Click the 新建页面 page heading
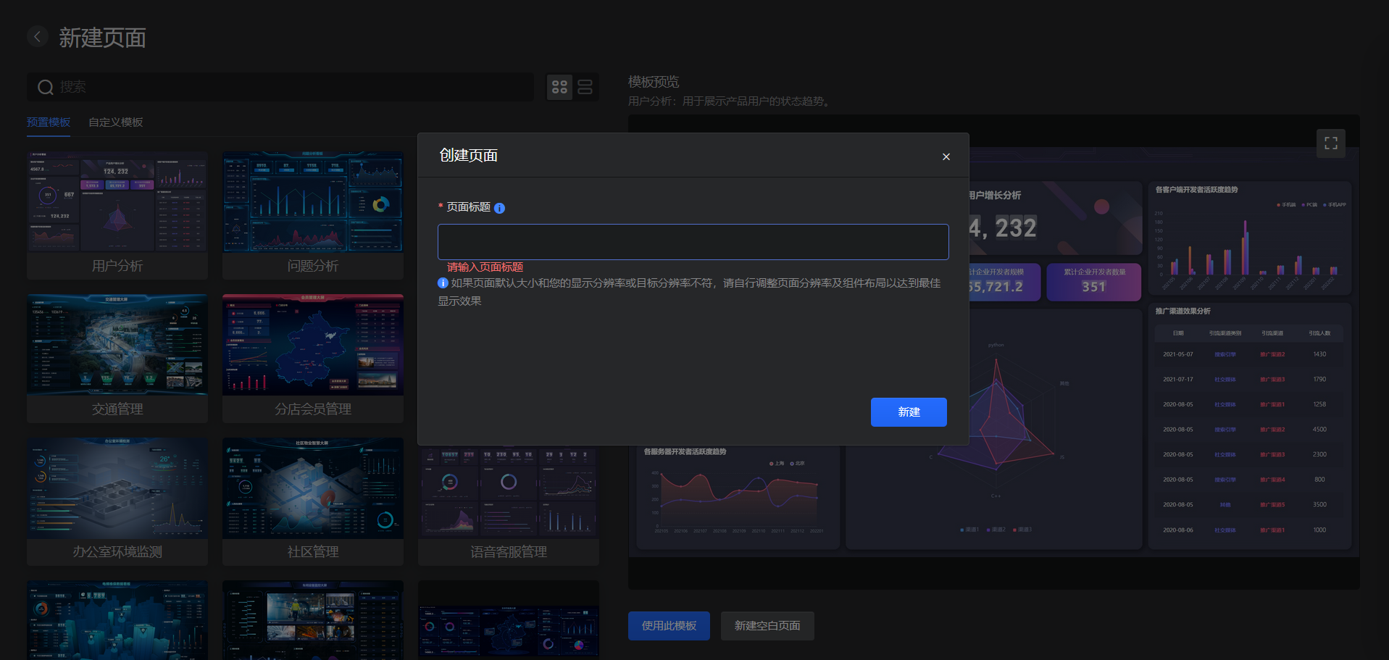Viewport: 1389px width, 660px height. (x=102, y=38)
